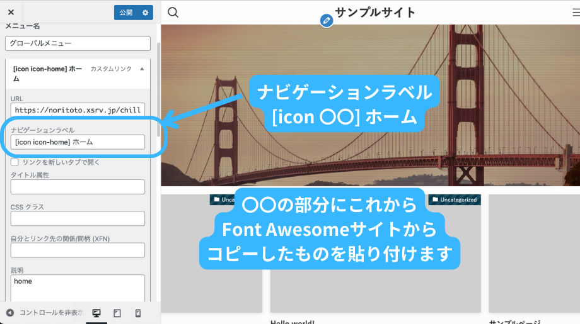
Task: Open the hamburger menu in preview
Action: coord(576,13)
